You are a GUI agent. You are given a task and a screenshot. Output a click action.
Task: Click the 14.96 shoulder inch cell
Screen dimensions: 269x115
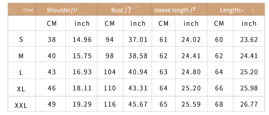(82, 40)
